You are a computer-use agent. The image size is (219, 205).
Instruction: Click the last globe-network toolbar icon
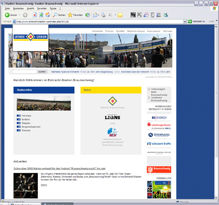click(x=165, y=15)
